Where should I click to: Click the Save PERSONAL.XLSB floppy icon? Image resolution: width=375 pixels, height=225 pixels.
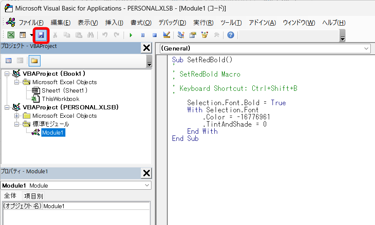[41, 35]
